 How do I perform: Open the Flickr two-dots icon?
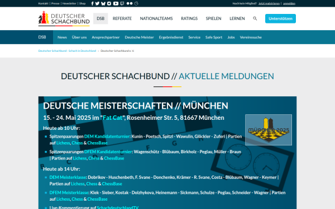[x=130, y=3]
